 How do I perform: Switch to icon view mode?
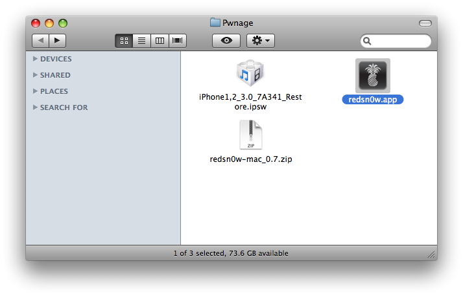tap(124, 41)
